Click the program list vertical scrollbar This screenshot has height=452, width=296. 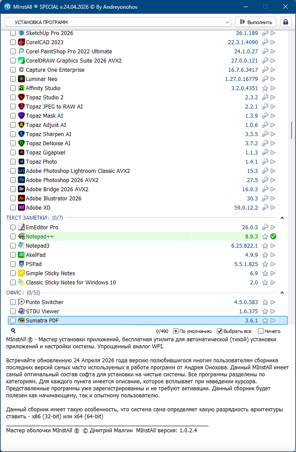291,130
